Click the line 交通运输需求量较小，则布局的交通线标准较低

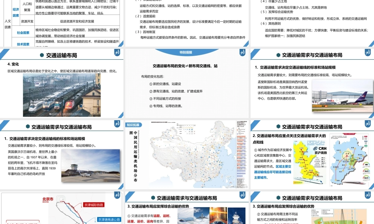click(x=52, y=146)
